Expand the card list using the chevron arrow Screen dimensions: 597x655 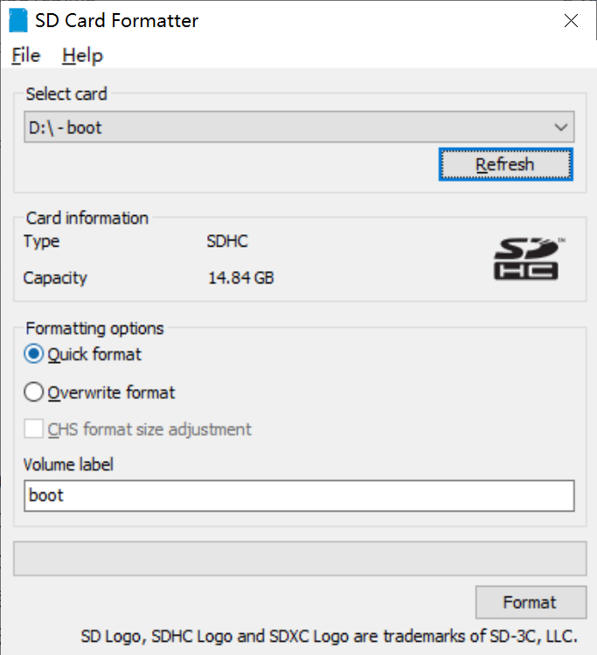click(561, 128)
